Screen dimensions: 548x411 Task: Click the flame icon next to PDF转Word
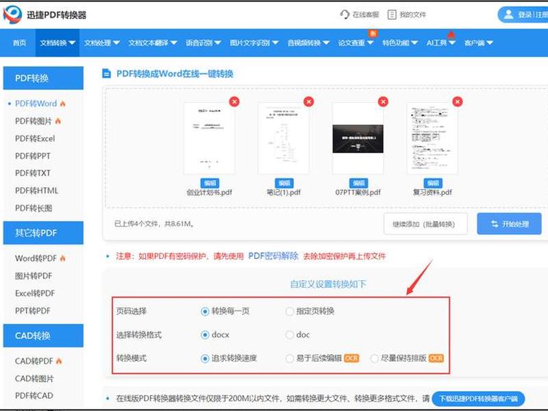click(62, 104)
